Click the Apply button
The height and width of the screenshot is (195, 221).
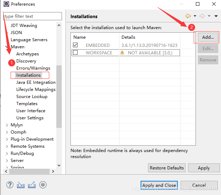pyautogui.click(x=204, y=168)
